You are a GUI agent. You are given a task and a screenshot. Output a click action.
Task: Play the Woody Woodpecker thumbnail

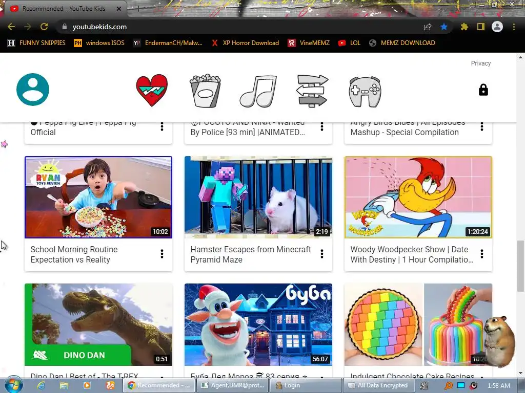pyautogui.click(x=418, y=197)
